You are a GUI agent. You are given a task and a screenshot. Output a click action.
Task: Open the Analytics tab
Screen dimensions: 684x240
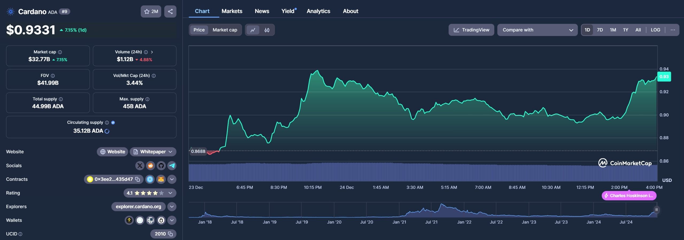point(318,11)
